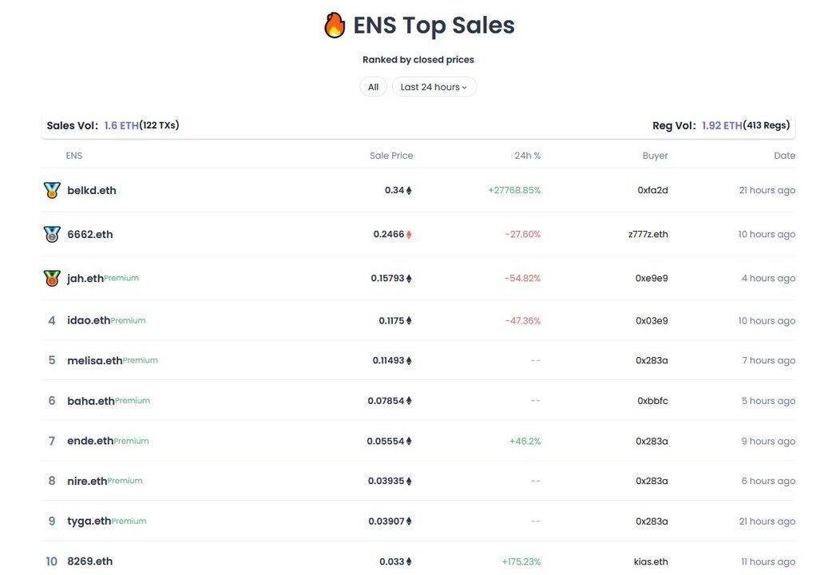Open the 1.6 ETH sales volume link
Image resolution: width=824 pixels, height=575 pixels.
point(121,125)
